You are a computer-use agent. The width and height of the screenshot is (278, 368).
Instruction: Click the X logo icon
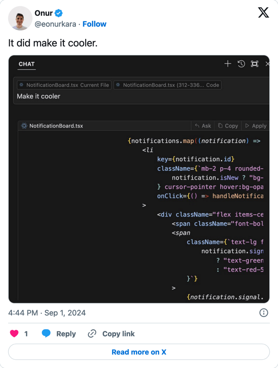tap(263, 13)
